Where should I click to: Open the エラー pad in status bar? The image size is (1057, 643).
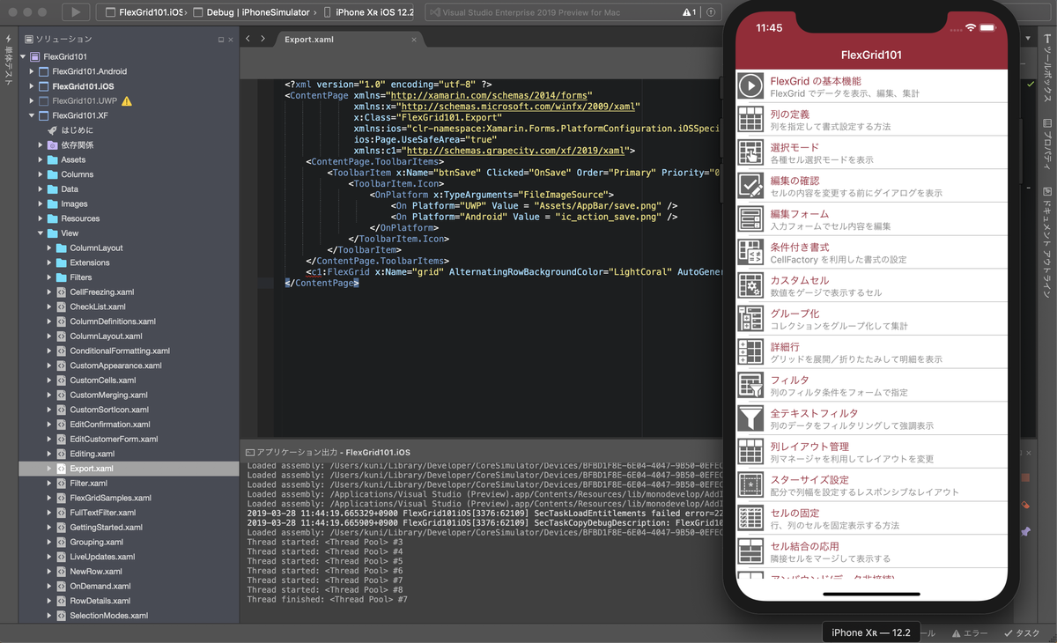(x=970, y=633)
